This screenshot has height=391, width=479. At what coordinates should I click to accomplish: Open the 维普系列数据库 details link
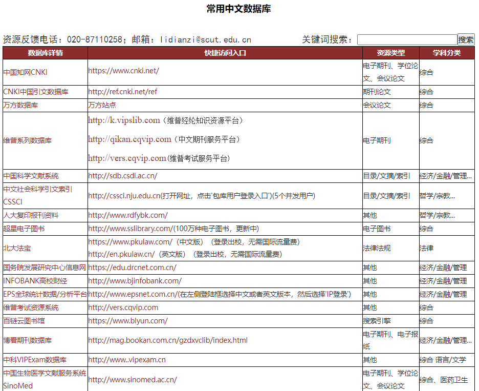28,141
